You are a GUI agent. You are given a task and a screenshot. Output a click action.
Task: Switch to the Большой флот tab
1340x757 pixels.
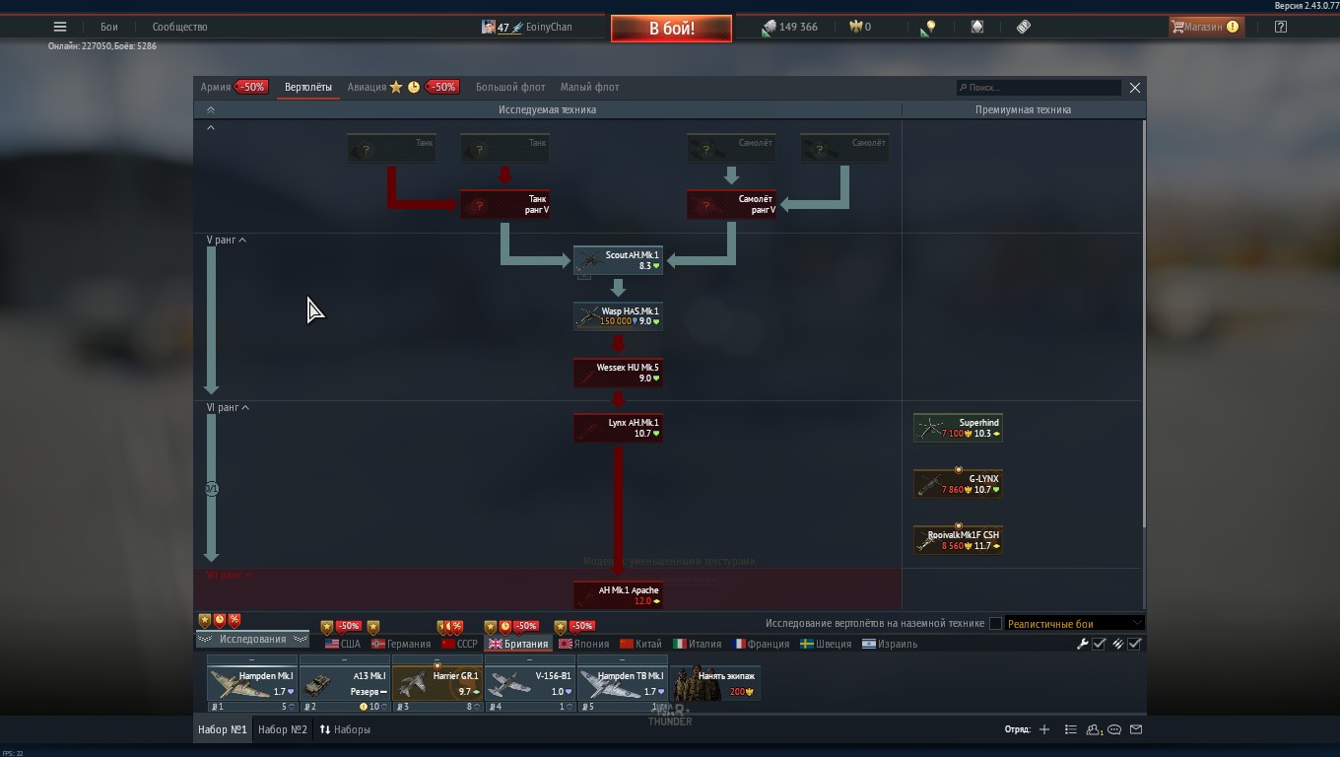coord(510,87)
